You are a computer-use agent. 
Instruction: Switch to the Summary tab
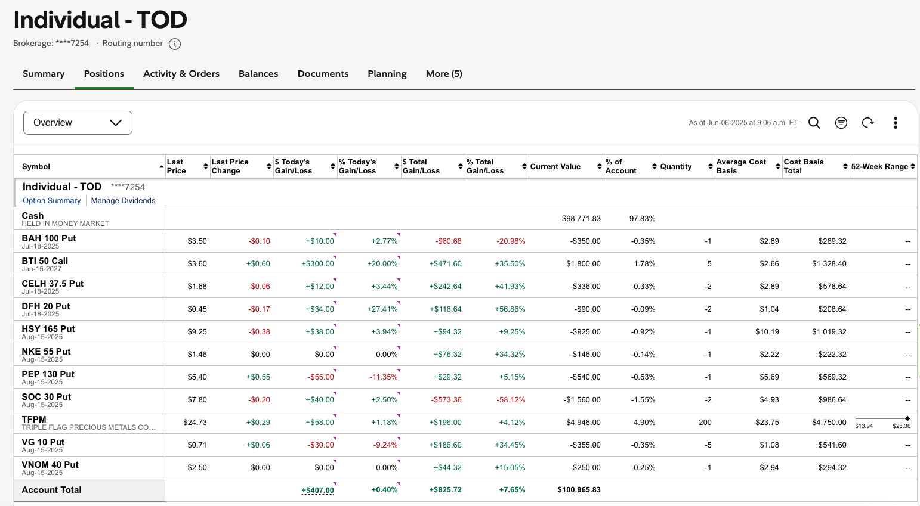[44, 74]
